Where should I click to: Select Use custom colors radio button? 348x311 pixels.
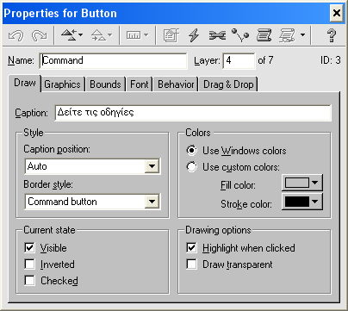pos(192,167)
